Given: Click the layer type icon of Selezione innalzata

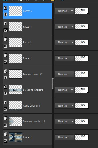Looking at the screenshot, I should point(6,87).
